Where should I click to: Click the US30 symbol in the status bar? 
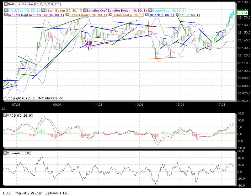pyautogui.click(x=6, y=193)
